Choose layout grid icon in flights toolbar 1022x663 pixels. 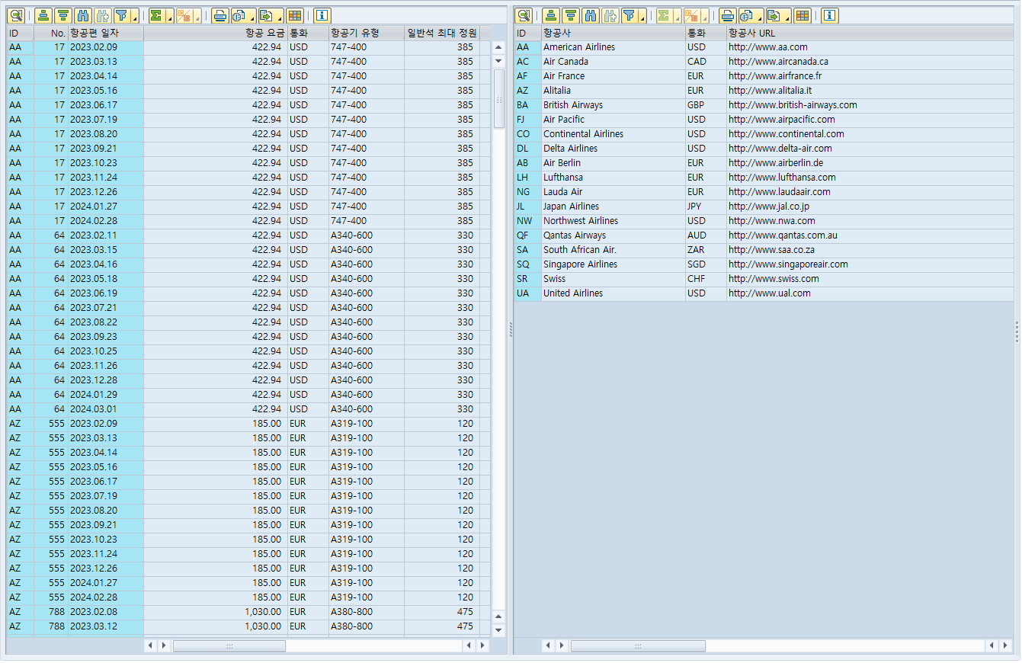(295, 15)
